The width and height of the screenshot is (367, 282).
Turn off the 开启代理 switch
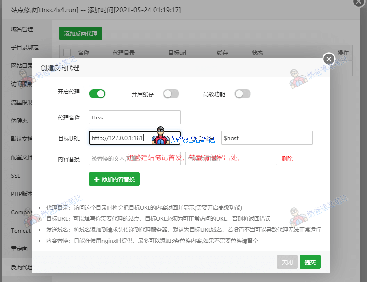click(97, 93)
